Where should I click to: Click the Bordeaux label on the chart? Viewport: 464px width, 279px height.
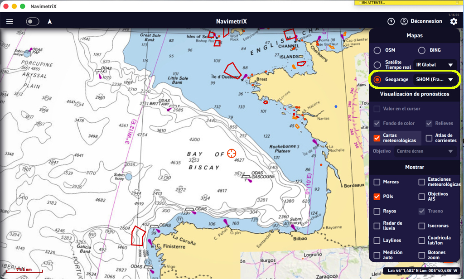(x=354, y=186)
